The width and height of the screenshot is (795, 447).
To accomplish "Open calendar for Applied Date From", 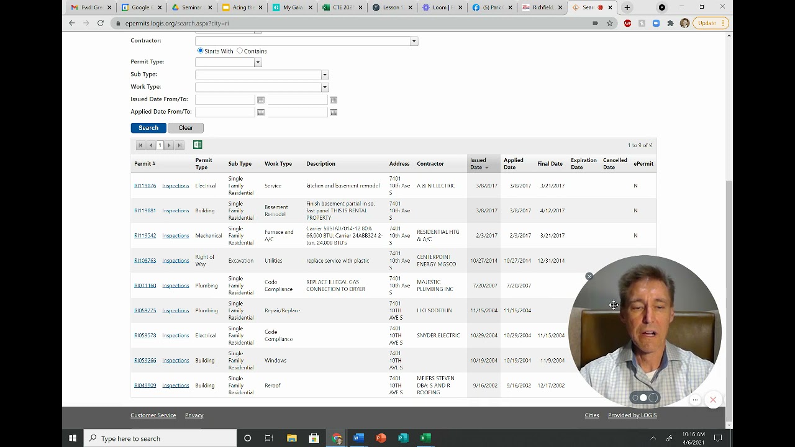I will 261,112.
